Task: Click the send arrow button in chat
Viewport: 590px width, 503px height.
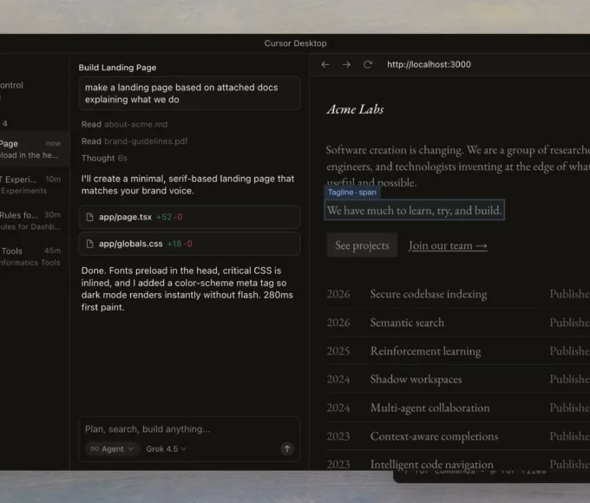Action: point(287,448)
